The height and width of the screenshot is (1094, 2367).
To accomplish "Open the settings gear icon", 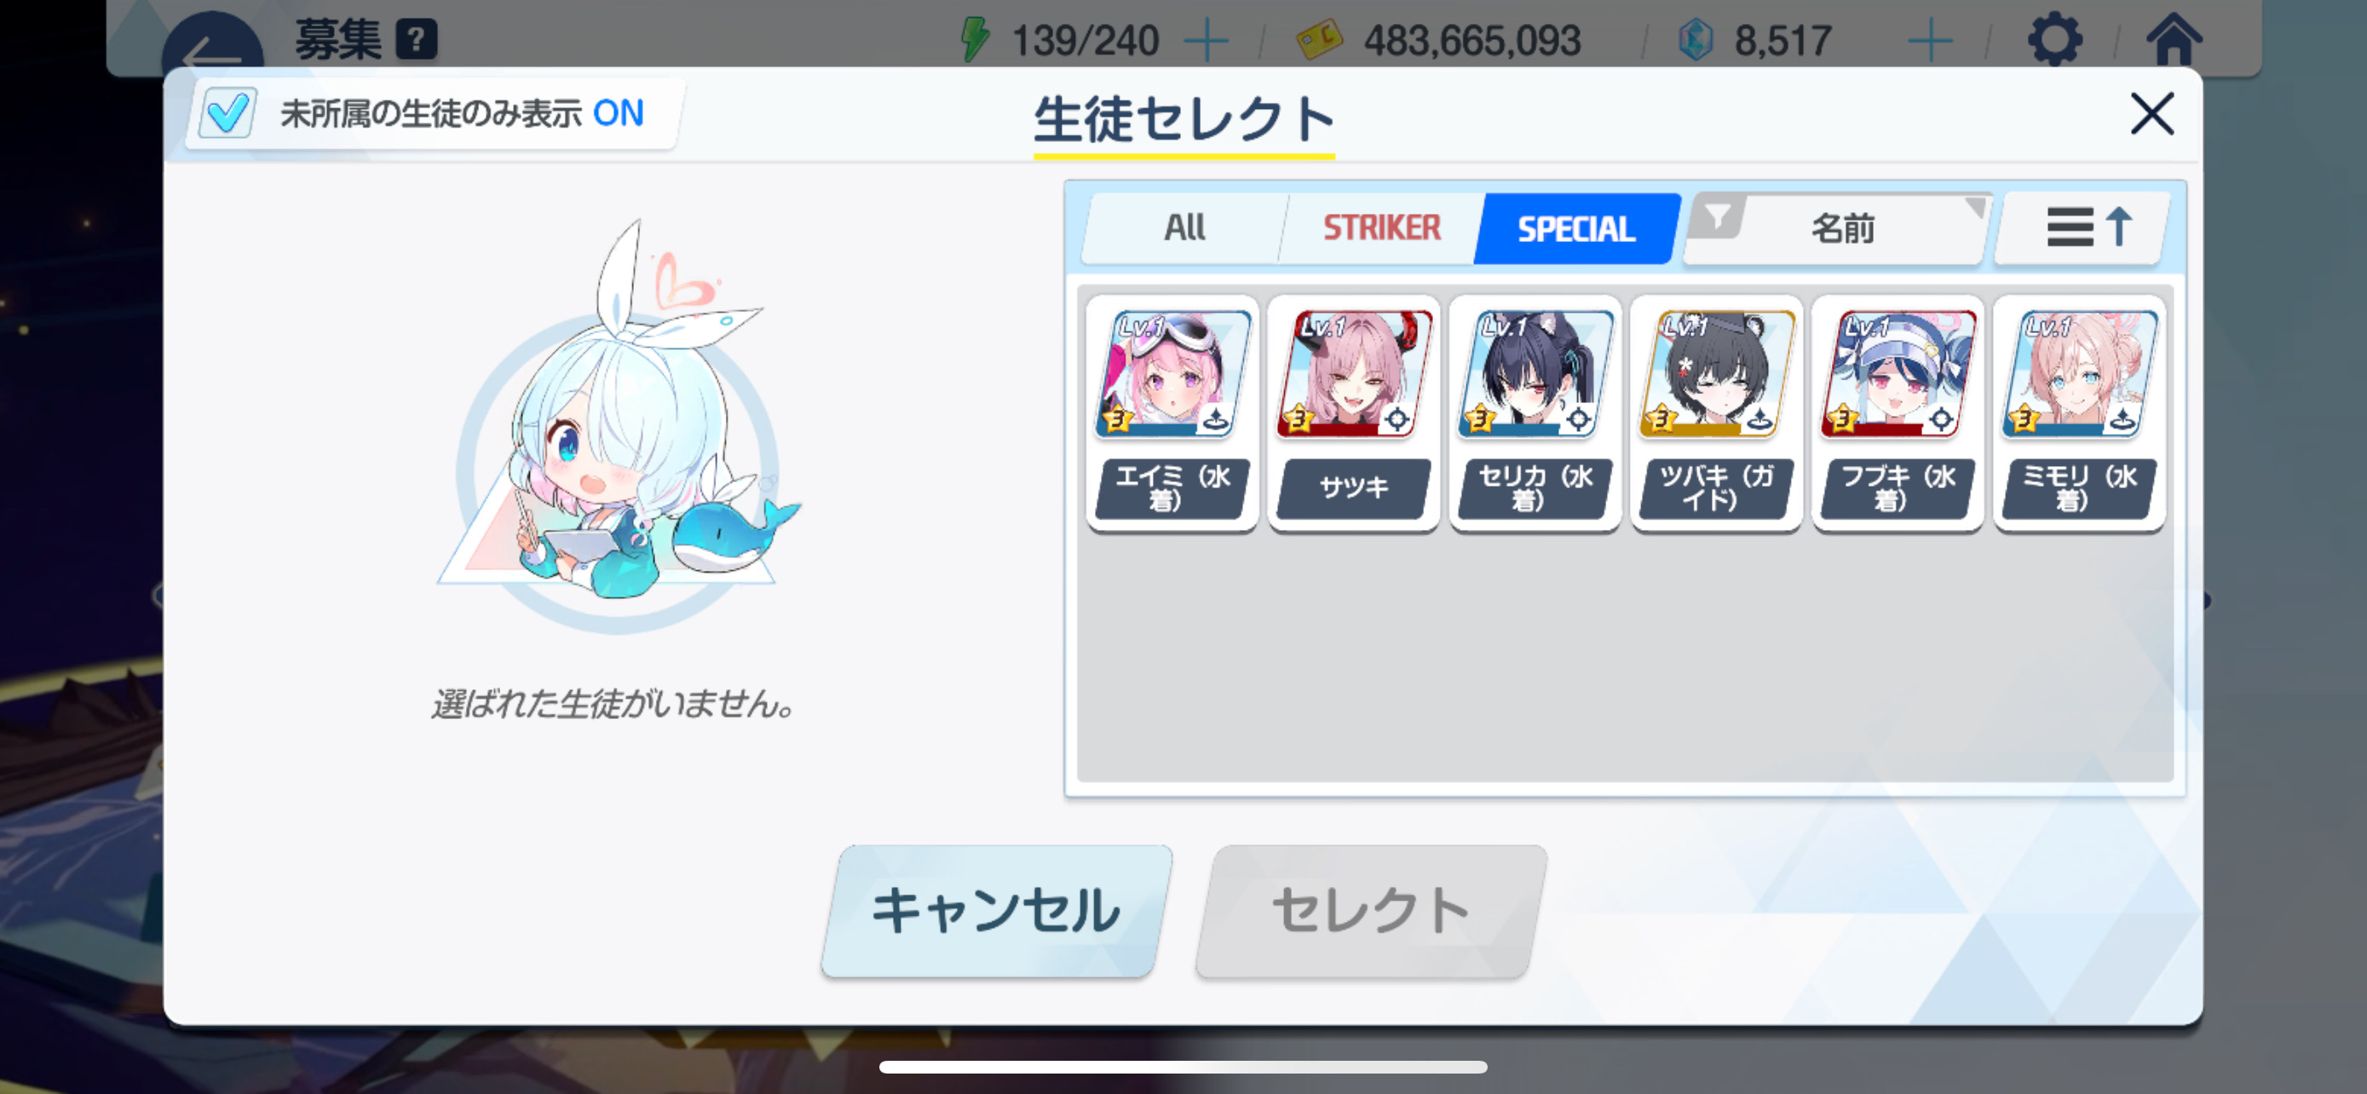I will tap(2054, 37).
